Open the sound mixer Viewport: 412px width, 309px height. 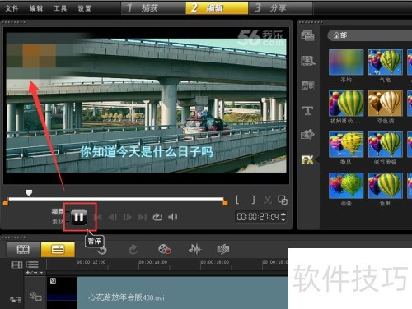(x=194, y=249)
